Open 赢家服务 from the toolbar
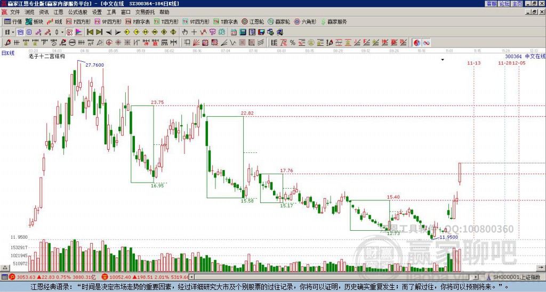Viewport: 546px width, 292px height. (334, 21)
